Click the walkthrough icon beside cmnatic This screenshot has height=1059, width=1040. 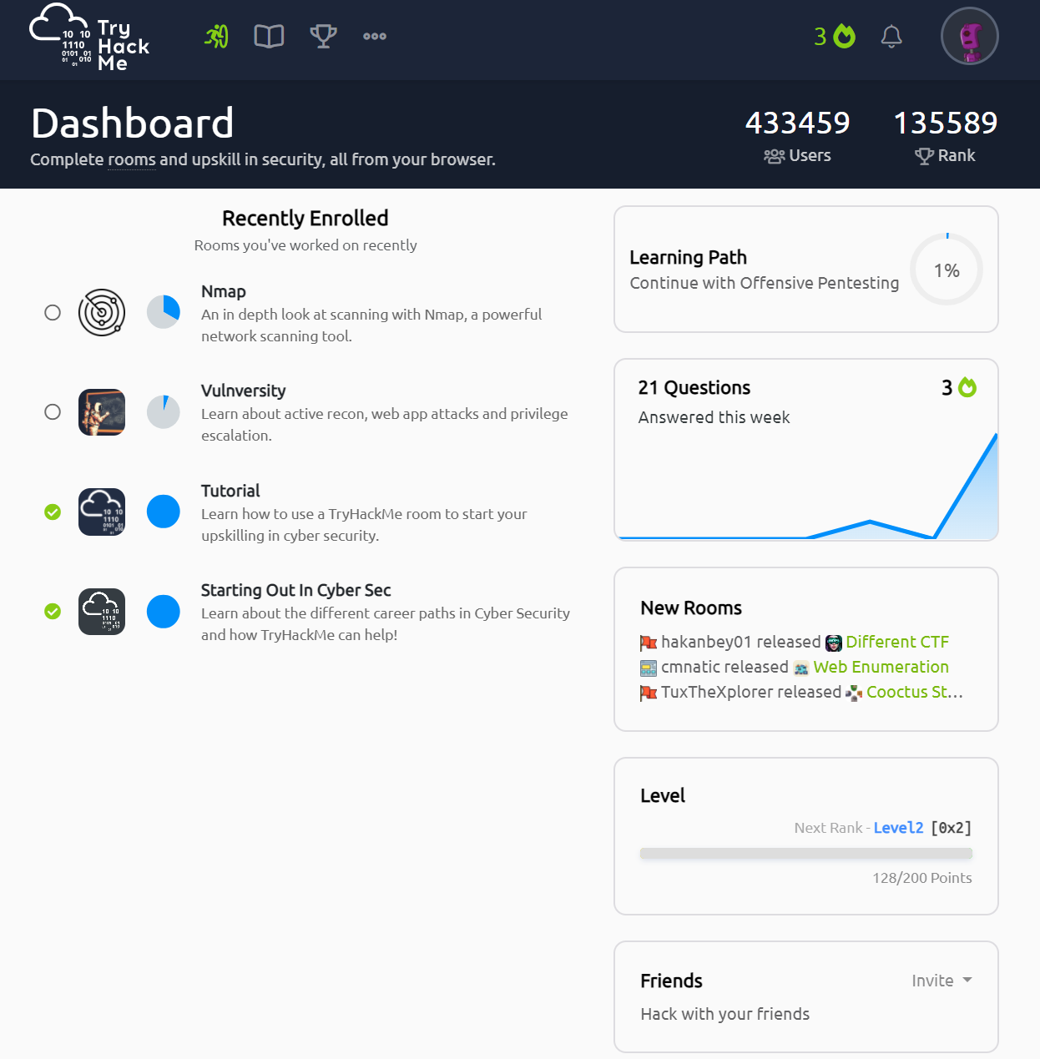pyautogui.click(x=649, y=668)
